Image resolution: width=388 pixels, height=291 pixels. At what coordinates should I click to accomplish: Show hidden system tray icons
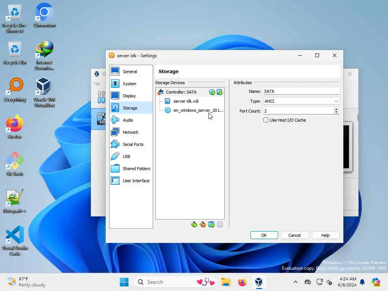[296, 282]
